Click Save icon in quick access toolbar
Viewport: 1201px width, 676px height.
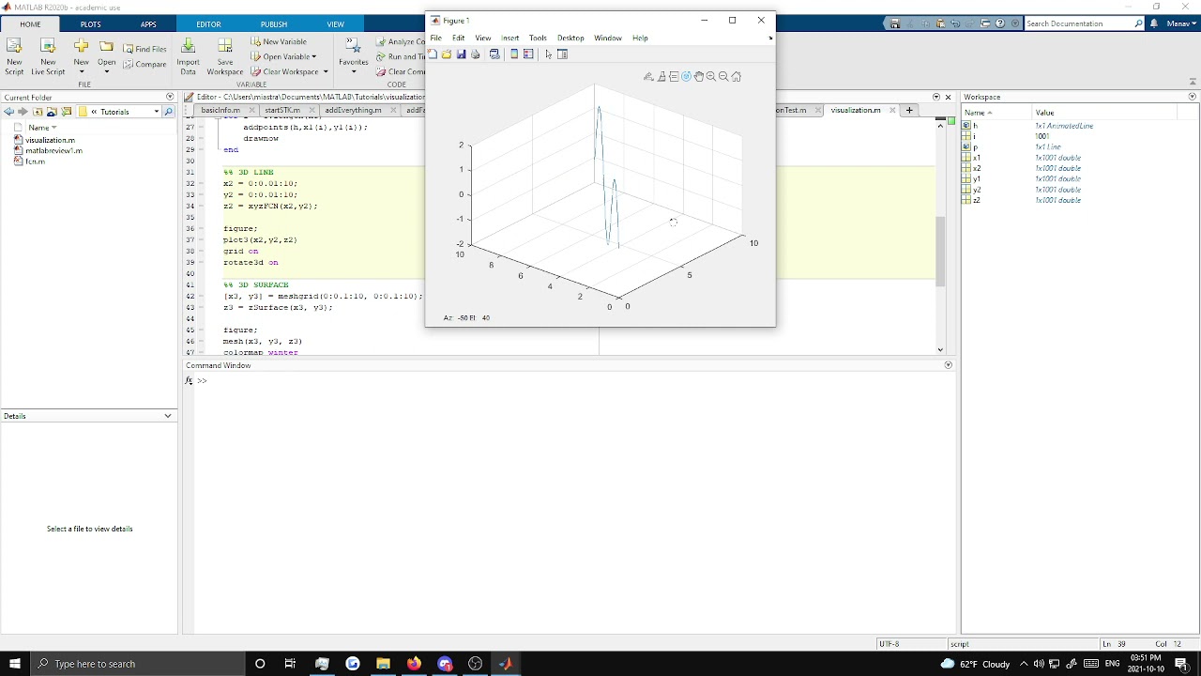pos(895,23)
